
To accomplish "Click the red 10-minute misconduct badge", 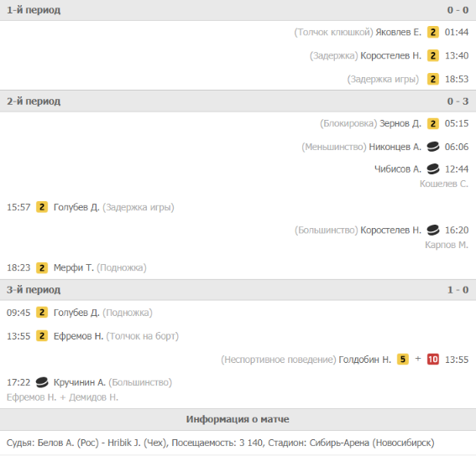I will 433,360.
